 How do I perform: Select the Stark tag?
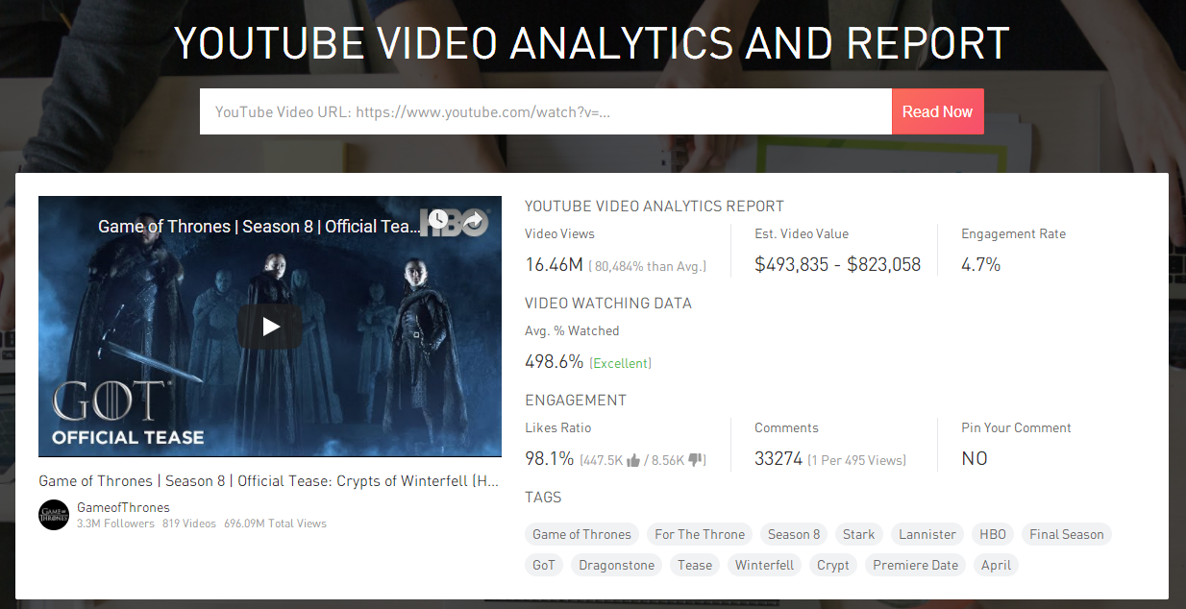coord(859,534)
